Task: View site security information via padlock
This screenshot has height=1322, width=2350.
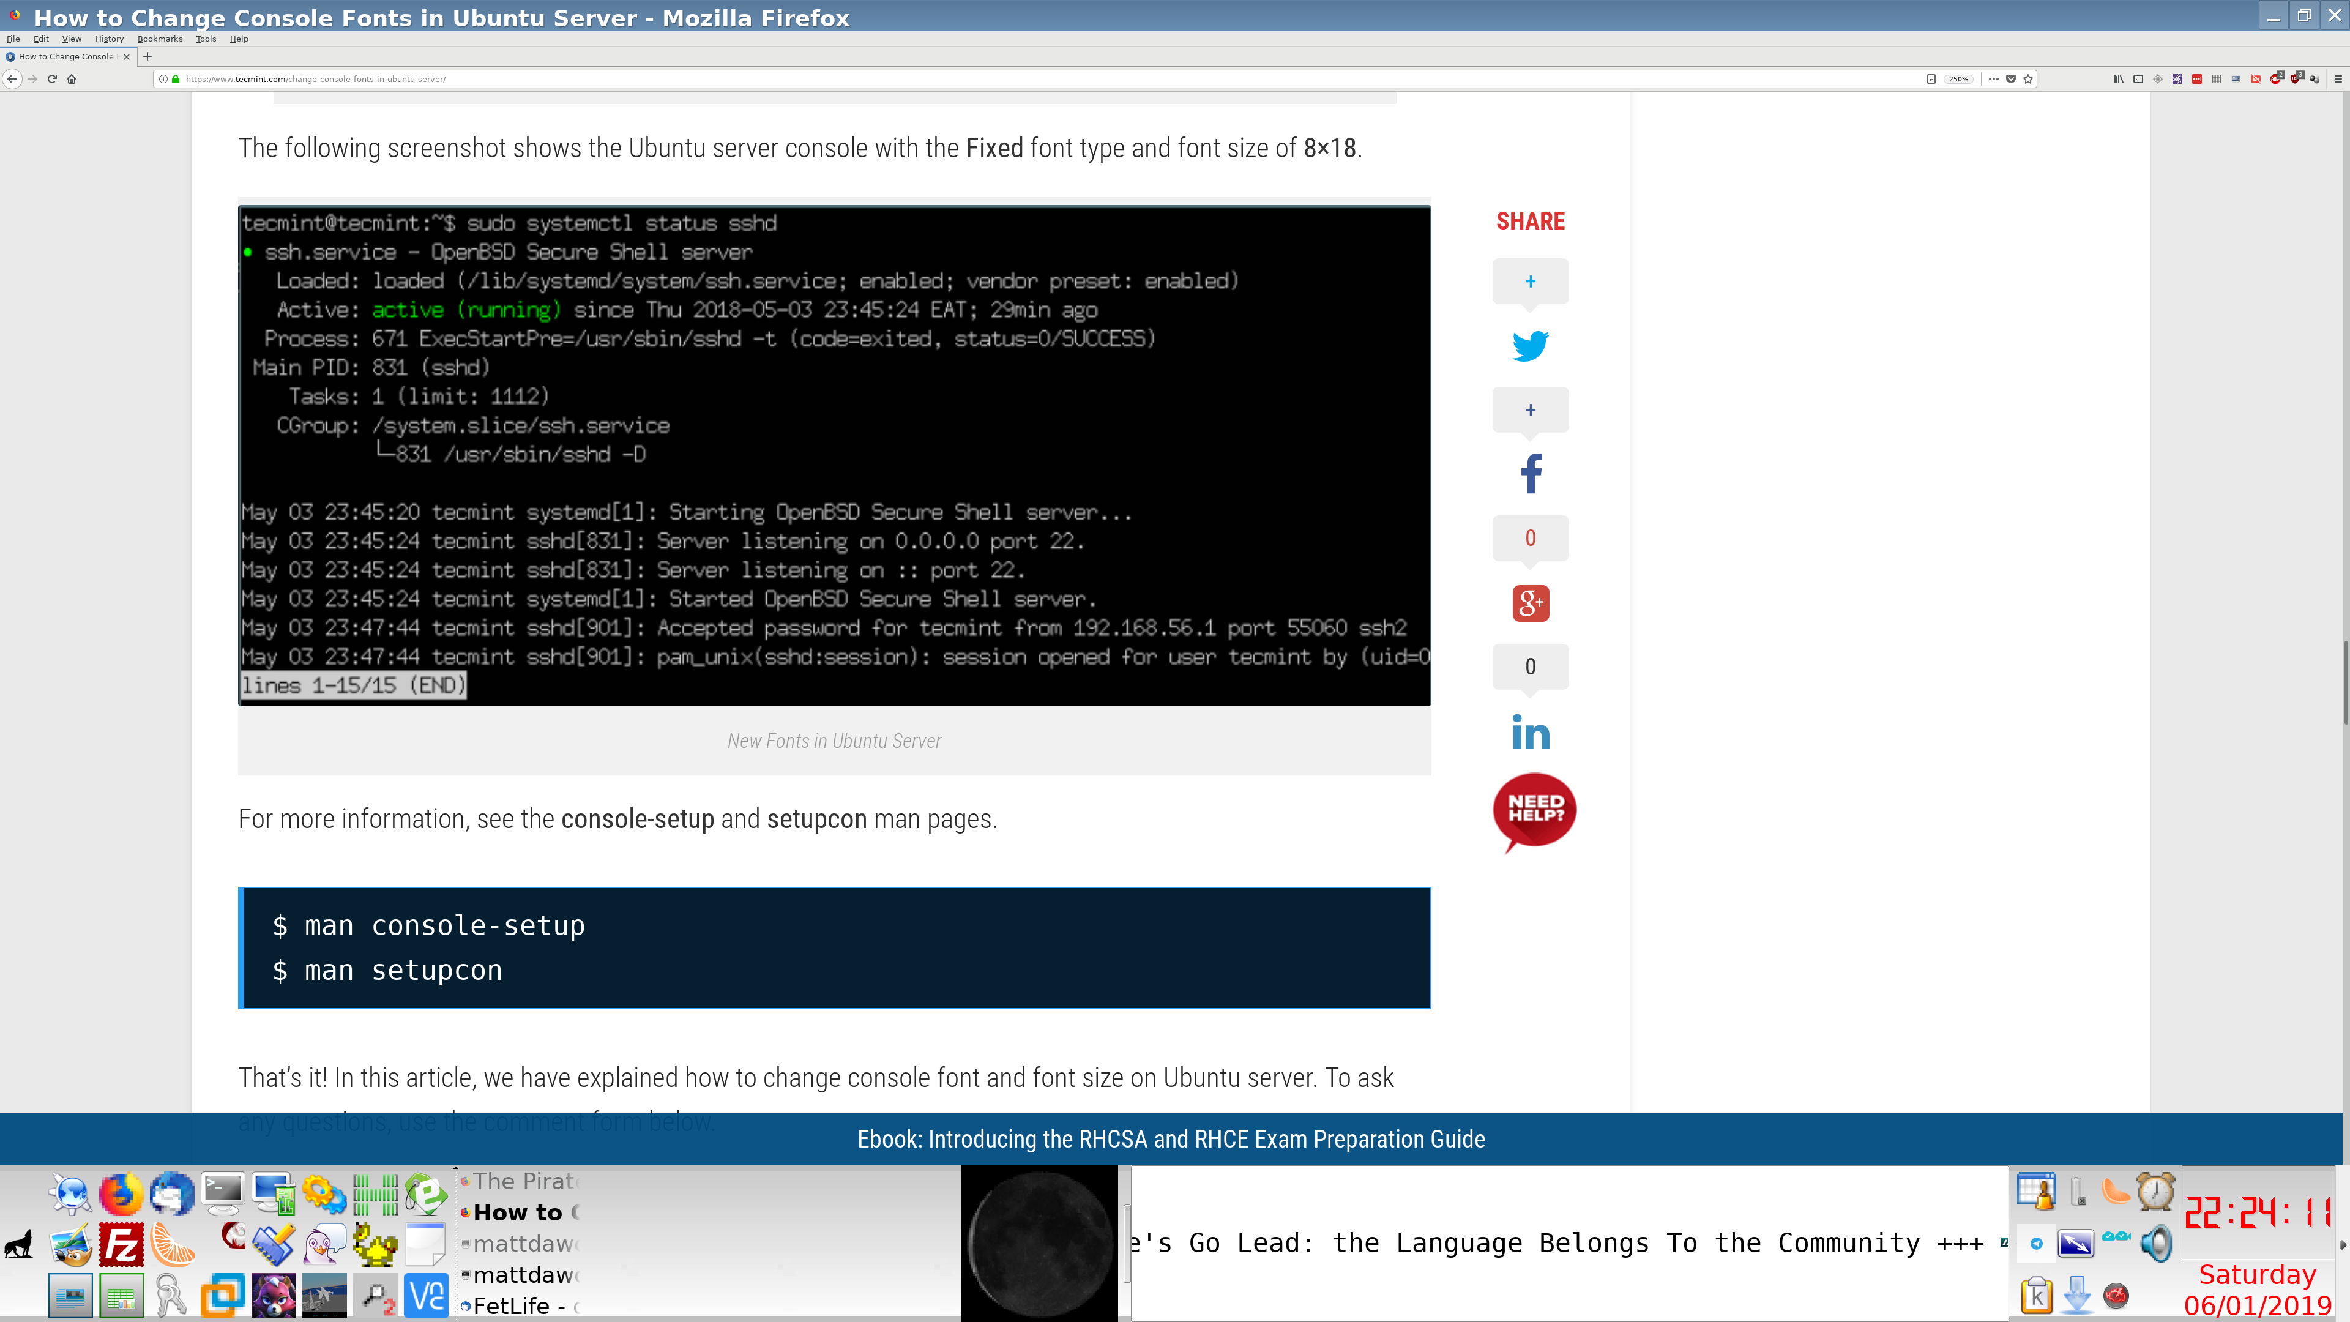Action: pos(175,78)
